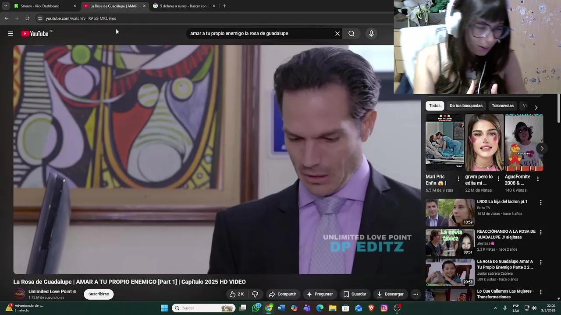Close the La Rosa de Guadalupe tab

[x=144, y=6]
